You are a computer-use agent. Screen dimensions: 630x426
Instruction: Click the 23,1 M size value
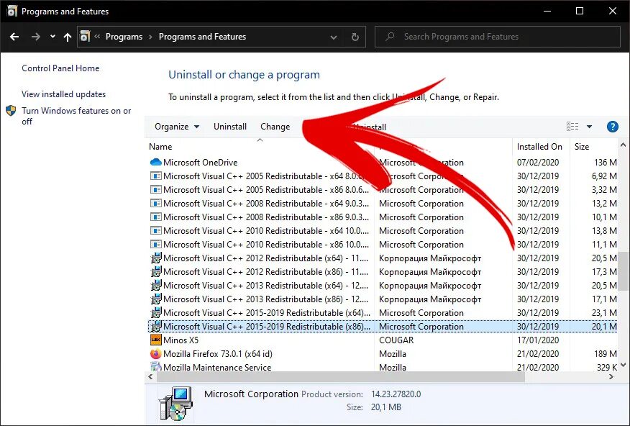pyautogui.click(x=604, y=313)
